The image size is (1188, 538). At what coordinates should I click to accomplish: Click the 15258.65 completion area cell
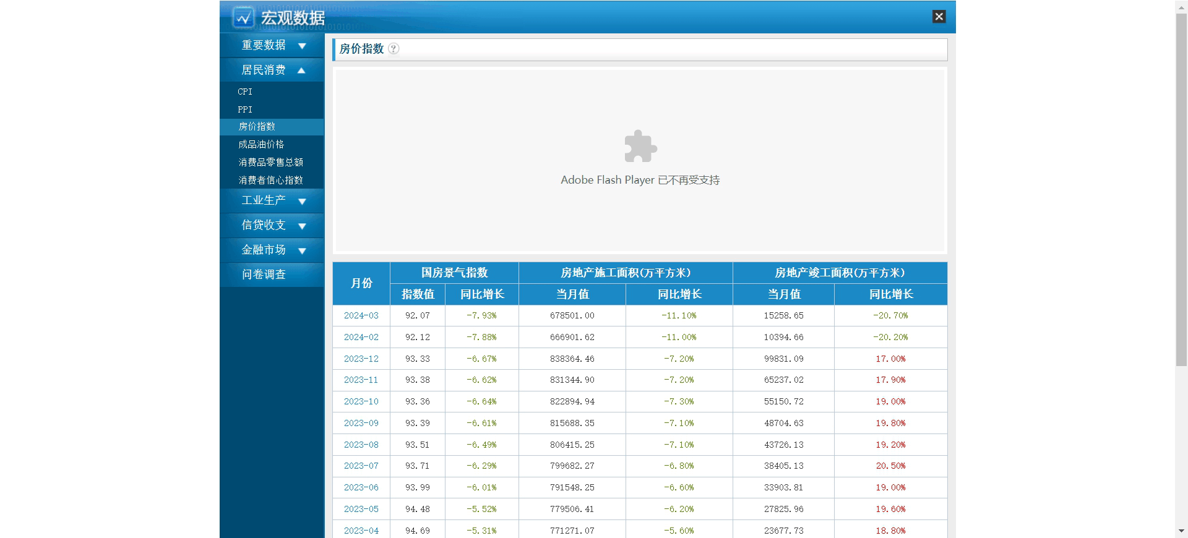(784, 315)
